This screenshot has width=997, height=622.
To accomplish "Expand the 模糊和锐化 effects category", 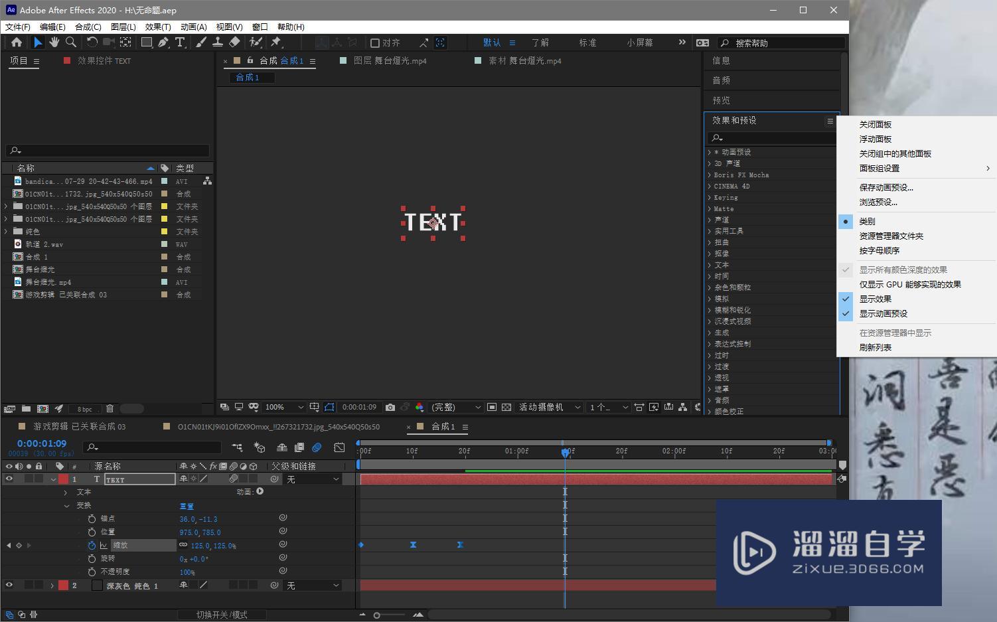I will click(x=710, y=310).
